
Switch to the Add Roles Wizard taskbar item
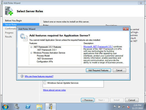click(x=51, y=106)
